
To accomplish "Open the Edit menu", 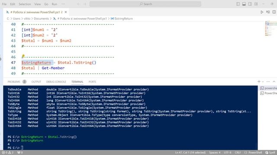I will coord(13,4).
